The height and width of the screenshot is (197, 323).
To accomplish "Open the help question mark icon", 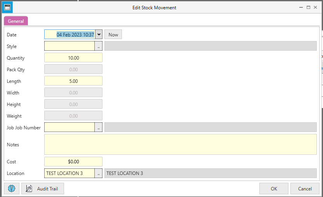I will [12, 188].
